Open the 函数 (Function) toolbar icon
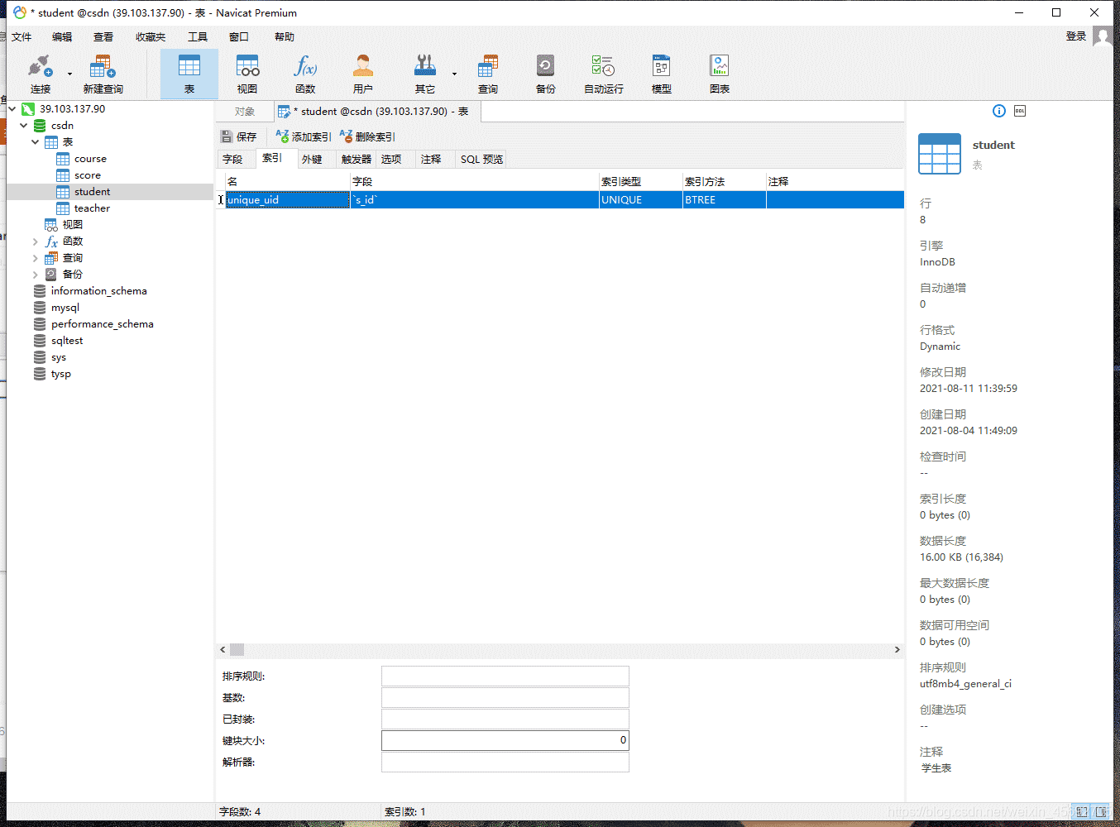The width and height of the screenshot is (1120, 827). tap(305, 74)
